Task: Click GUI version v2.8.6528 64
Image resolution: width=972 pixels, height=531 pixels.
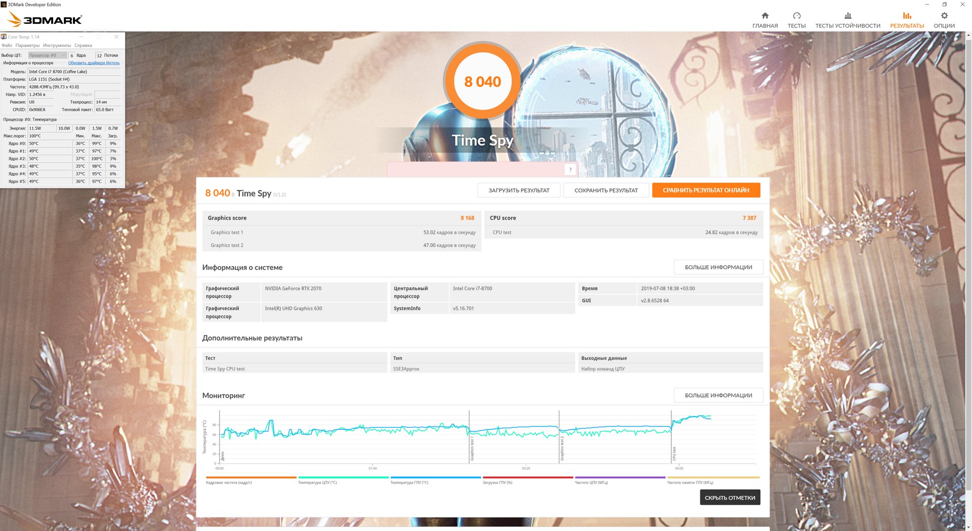Action: coord(700,300)
